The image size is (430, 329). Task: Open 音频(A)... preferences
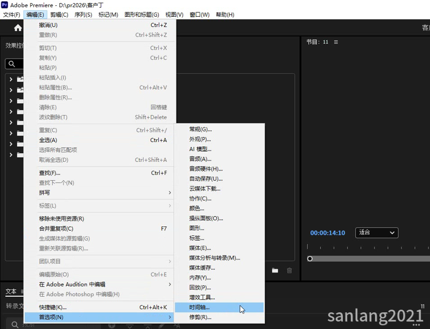point(220,159)
